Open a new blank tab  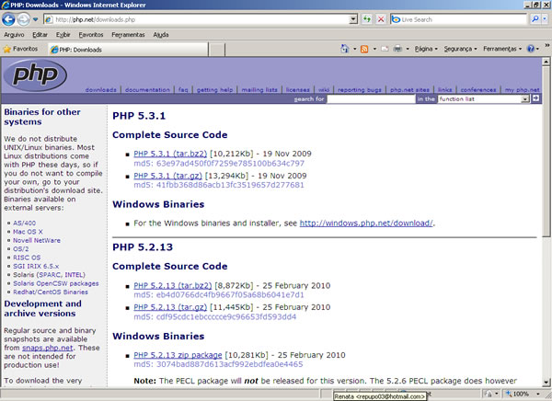click(217, 50)
